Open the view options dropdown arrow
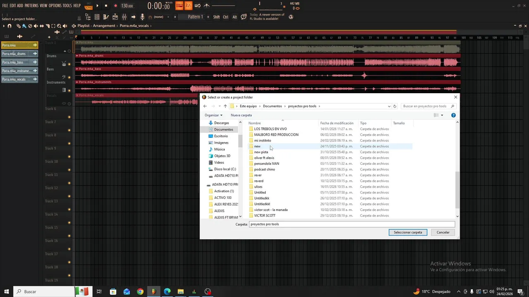Image resolution: width=529 pixels, height=297 pixels. 442,115
